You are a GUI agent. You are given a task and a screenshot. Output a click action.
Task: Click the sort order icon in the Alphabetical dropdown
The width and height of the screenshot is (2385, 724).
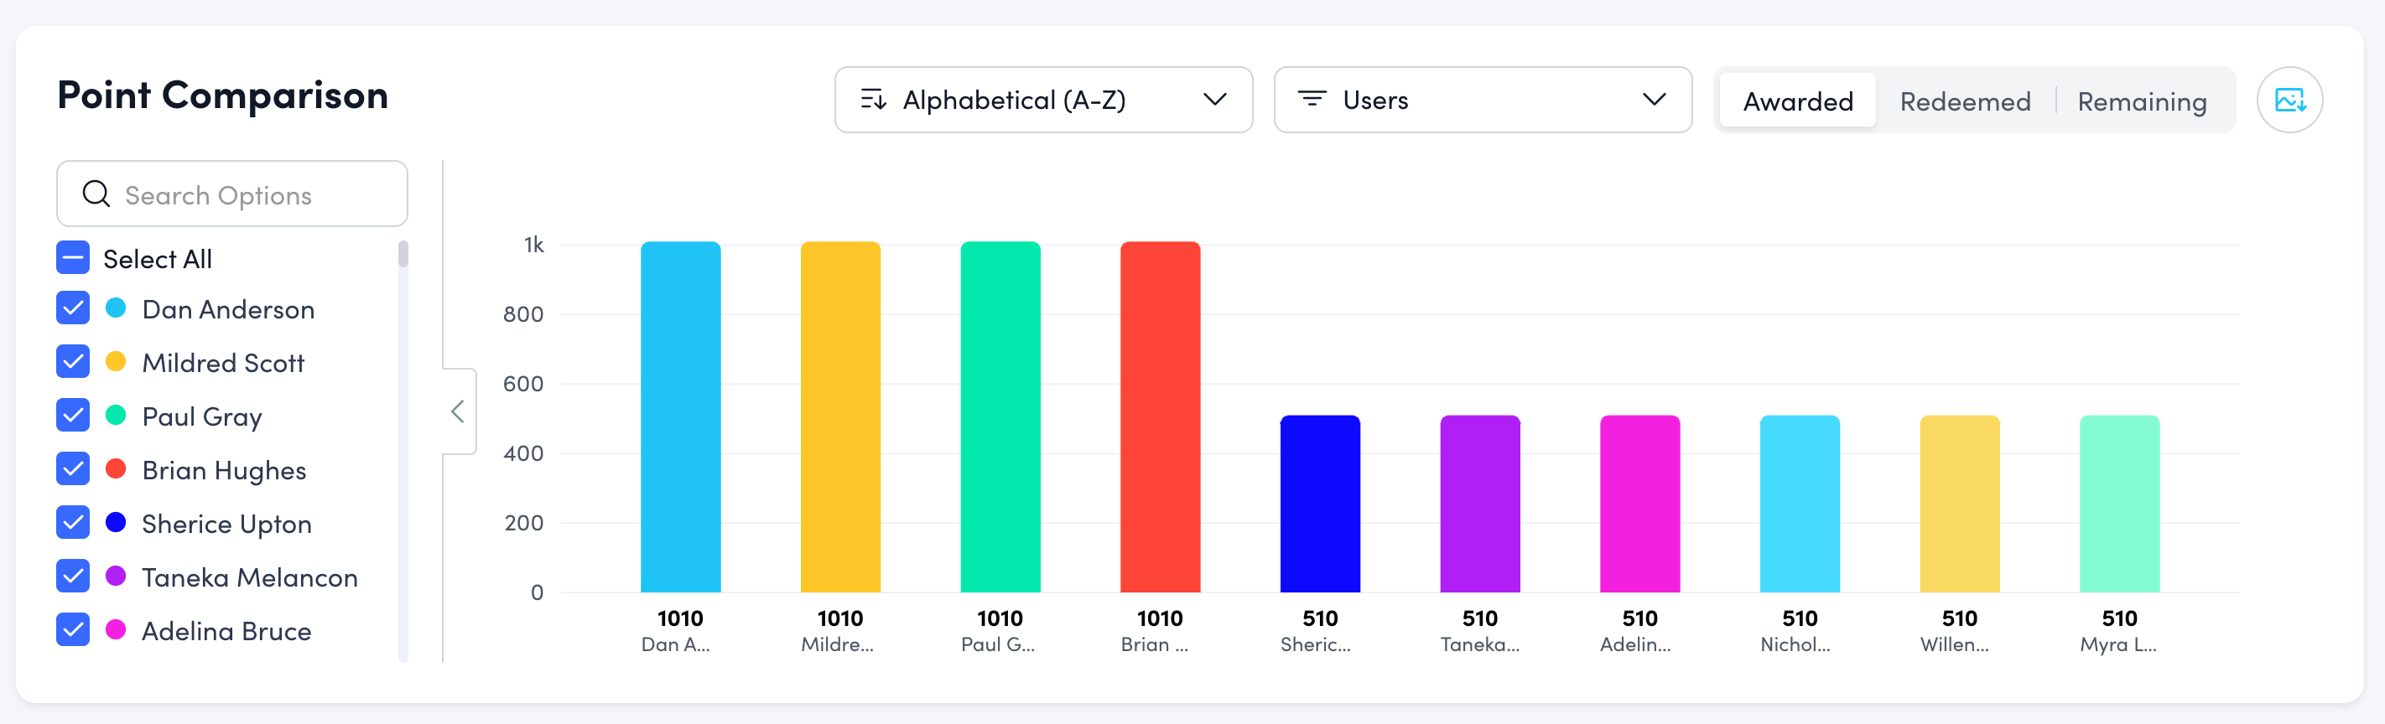[x=872, y=100]
